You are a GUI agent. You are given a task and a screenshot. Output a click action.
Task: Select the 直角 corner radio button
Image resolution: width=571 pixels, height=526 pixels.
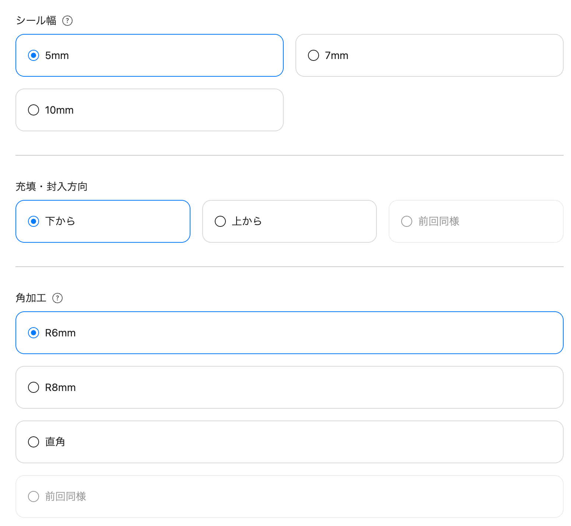pos(34,442)
